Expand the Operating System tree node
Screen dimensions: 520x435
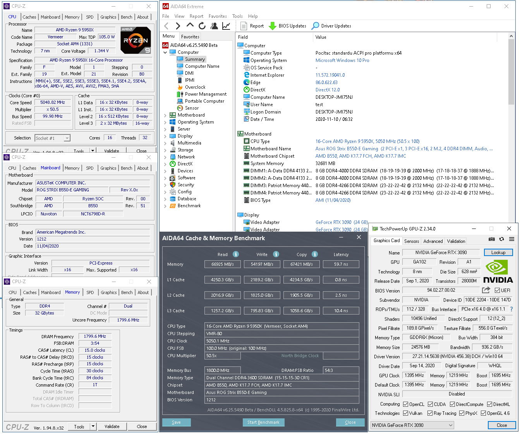165,122
